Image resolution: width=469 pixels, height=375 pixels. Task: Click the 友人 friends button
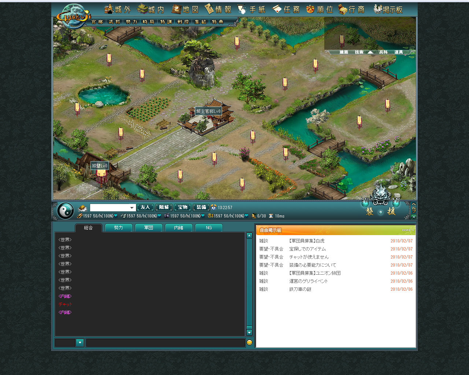[145, 208]
